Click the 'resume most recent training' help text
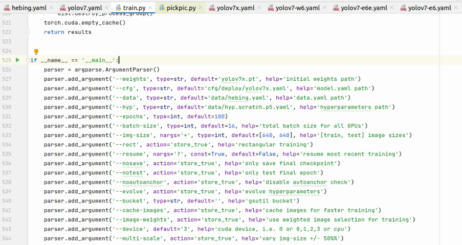 tap(349, 154)
